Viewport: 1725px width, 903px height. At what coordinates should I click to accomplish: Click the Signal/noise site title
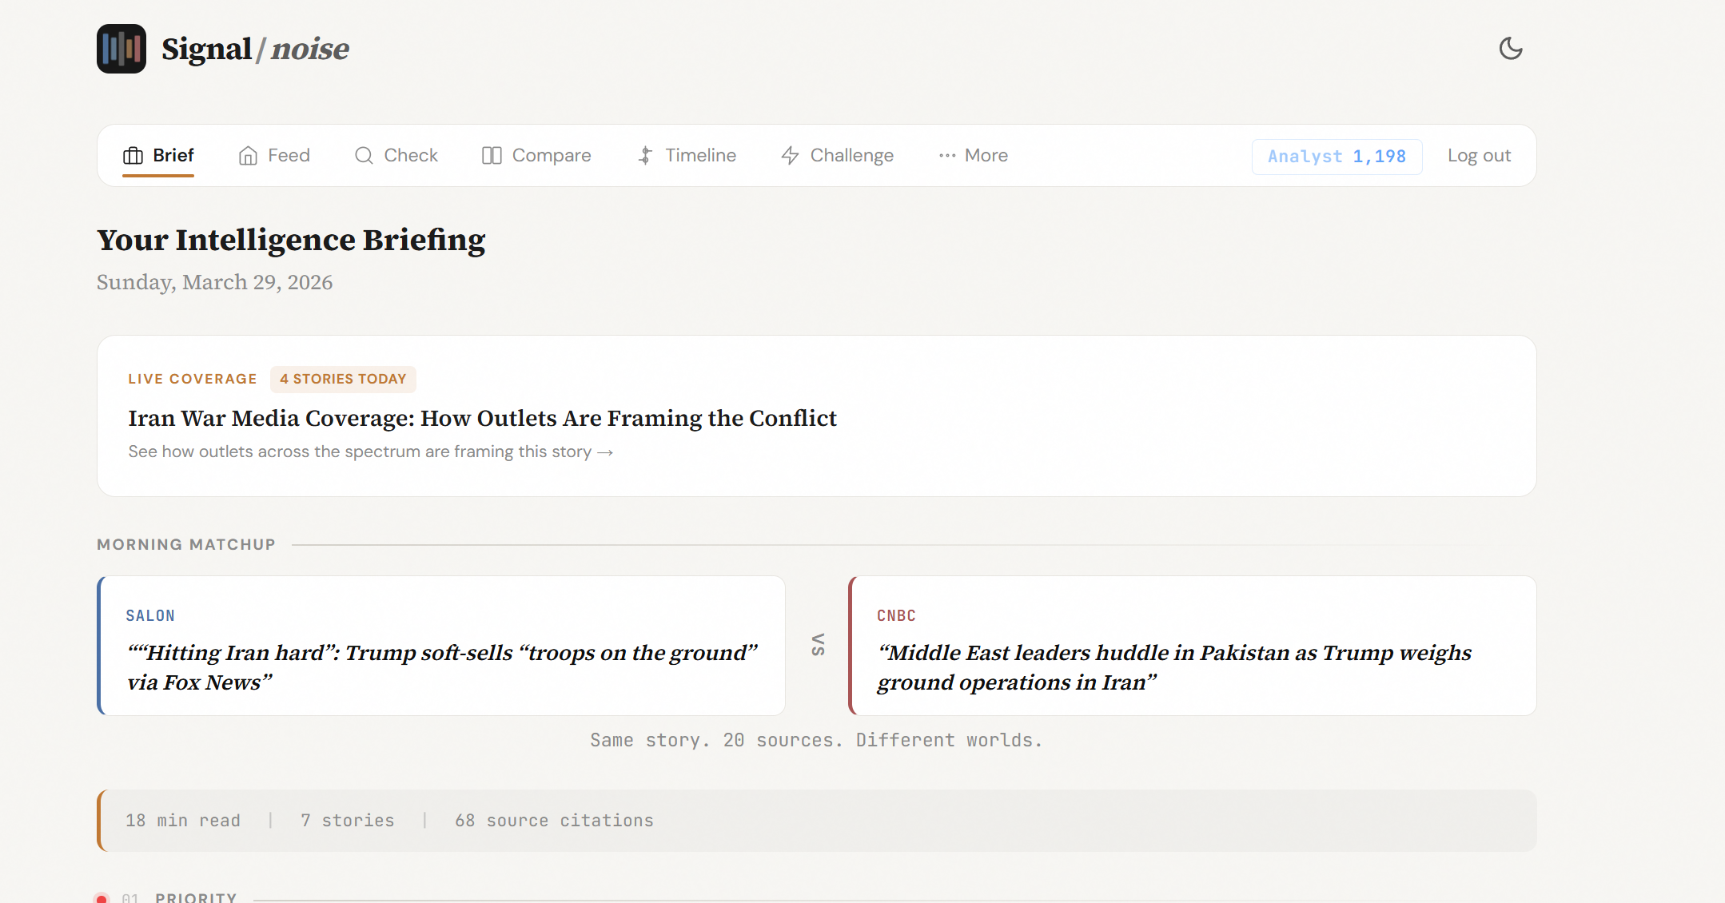pyautogui.click(x=255, y=49)
